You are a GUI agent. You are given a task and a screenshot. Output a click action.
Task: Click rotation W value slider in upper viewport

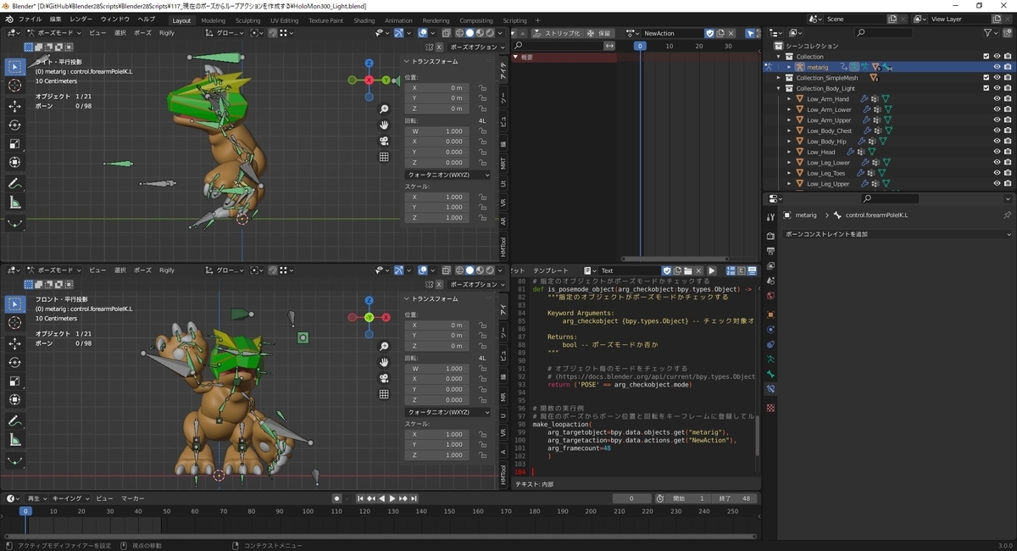[x=437, y=131]
